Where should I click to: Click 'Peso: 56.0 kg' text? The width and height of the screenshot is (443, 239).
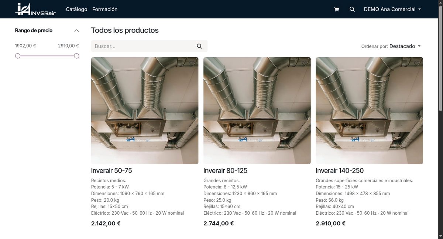click(x=330, y=200)
